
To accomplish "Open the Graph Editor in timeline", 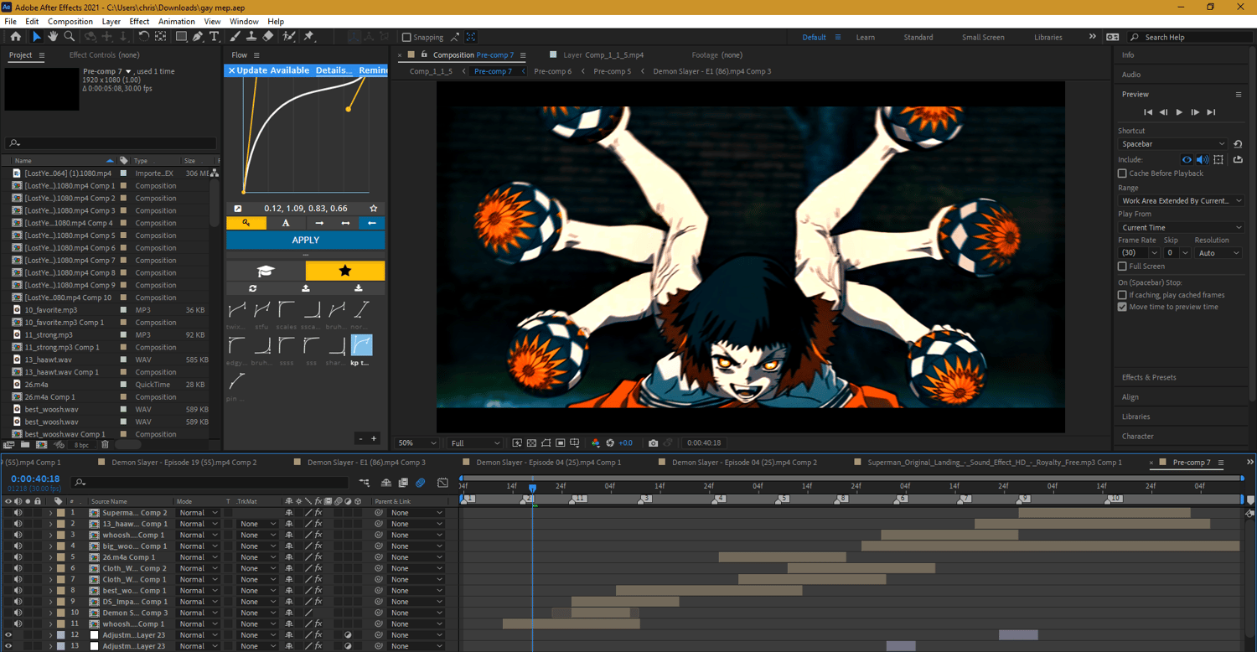I will 443,483.
